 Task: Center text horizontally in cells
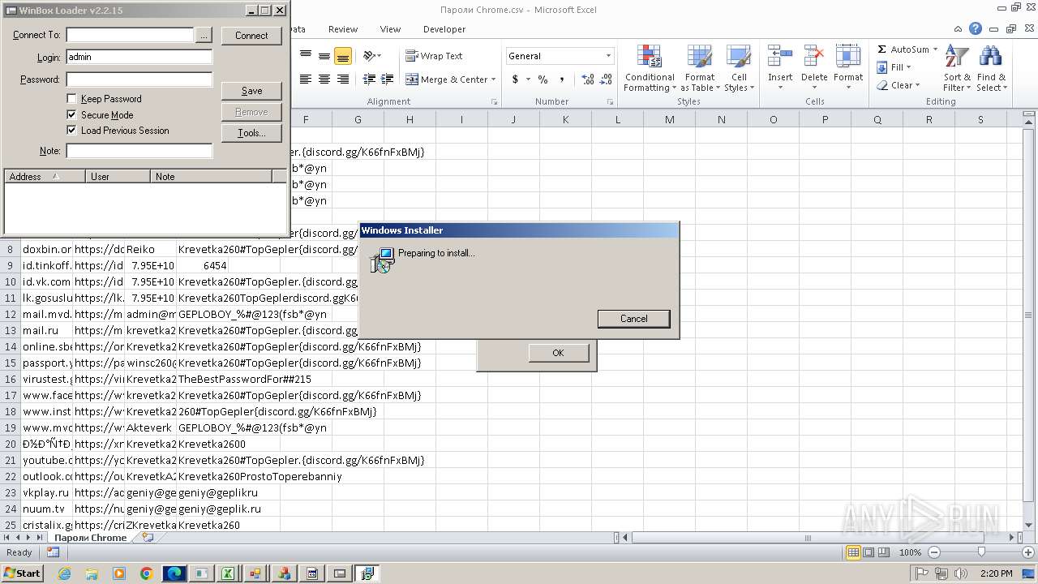(x=324, y=79)
